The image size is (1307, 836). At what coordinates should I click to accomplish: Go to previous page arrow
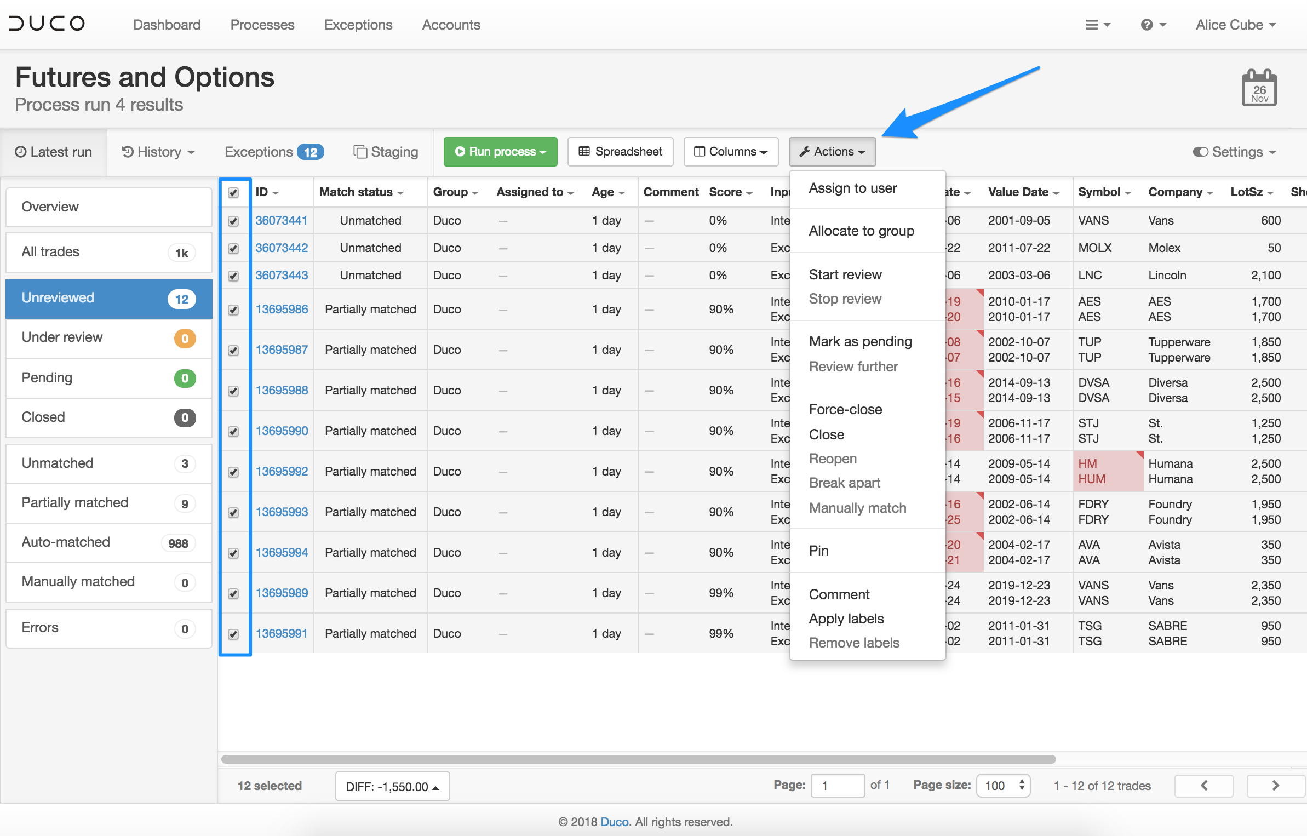click(x=1203, y=786)
